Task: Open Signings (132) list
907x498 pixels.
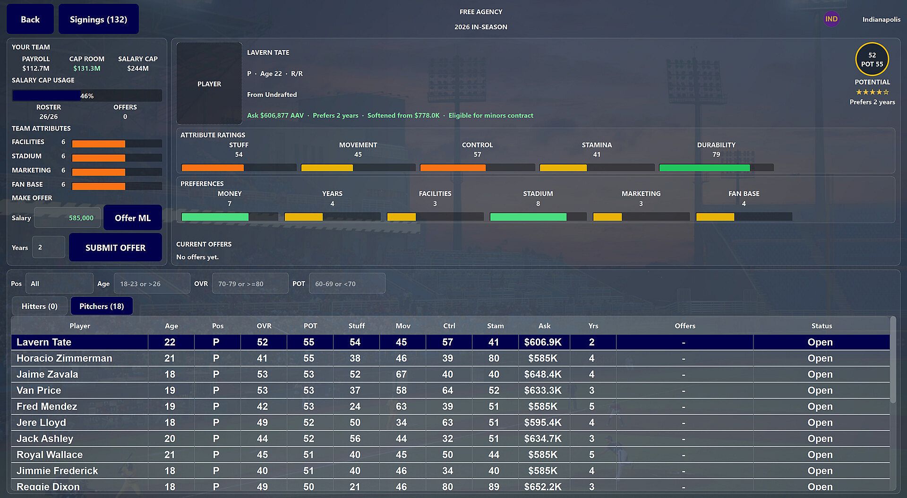Action: click(98, 19)
